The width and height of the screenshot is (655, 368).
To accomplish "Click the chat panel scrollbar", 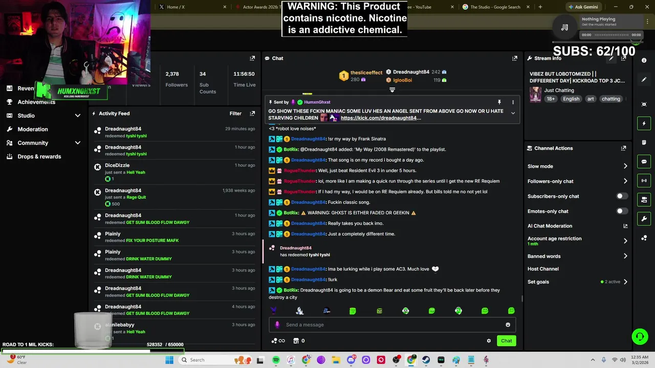I will pos(521,298).
